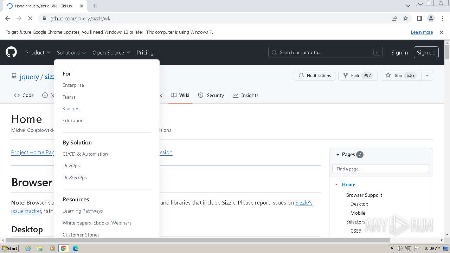Switch to the Insights tab
This screenshot has width=450, height=253.
[x=245, y=95]
